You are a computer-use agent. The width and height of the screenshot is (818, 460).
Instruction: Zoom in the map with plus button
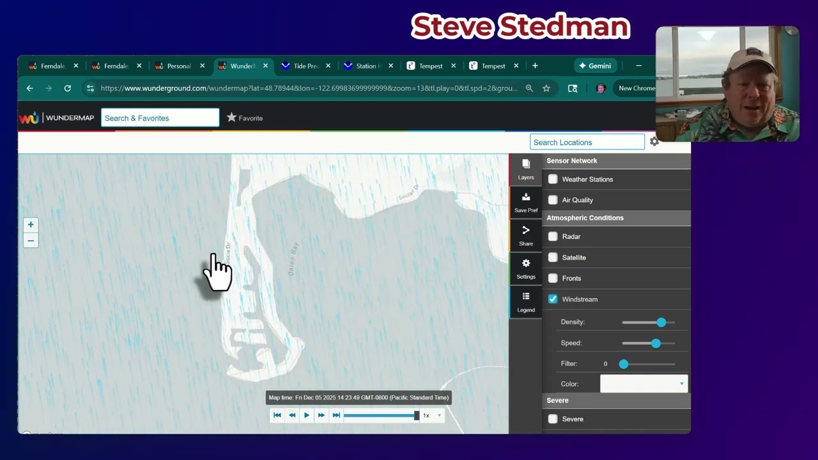click(x=31, y=225)
